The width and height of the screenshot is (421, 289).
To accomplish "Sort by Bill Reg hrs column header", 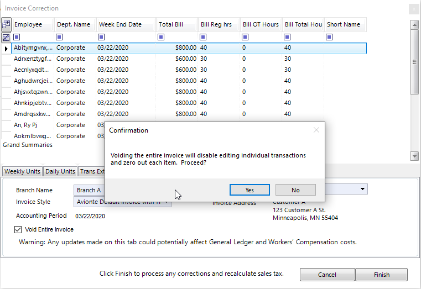I will pyautogui.click(x=219, y=24).
